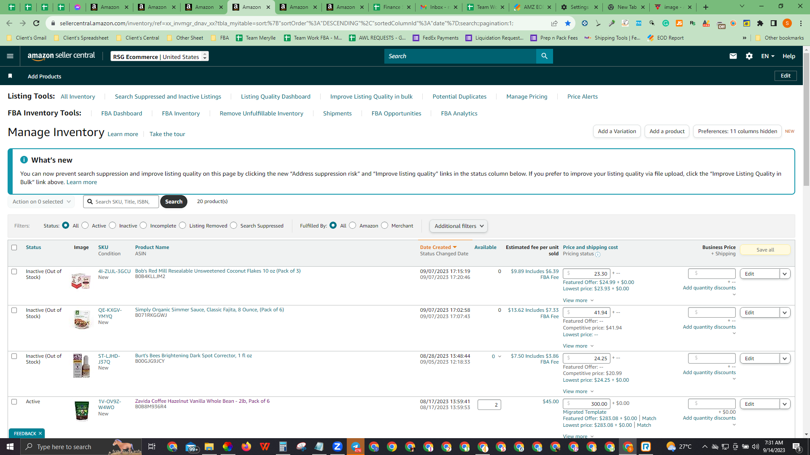Click the Add a product button
Viewport: 810px width, 455px height.
click(667, 131)
